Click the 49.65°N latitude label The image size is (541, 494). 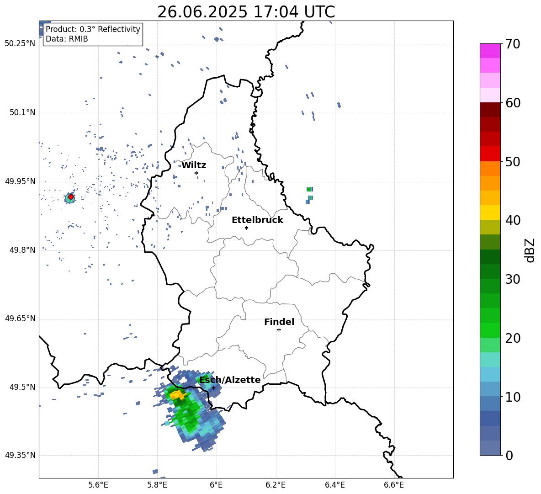[x=20, y=319]
